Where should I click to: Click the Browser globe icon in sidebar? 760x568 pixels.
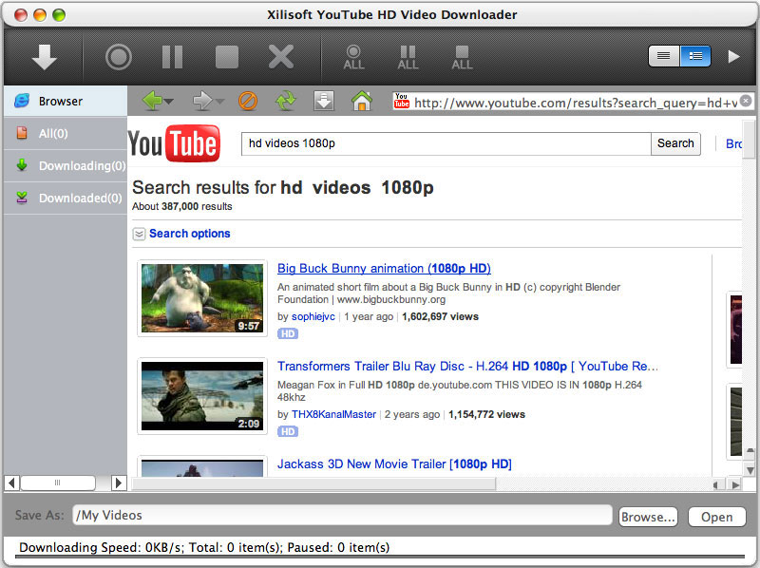[22, 101]
